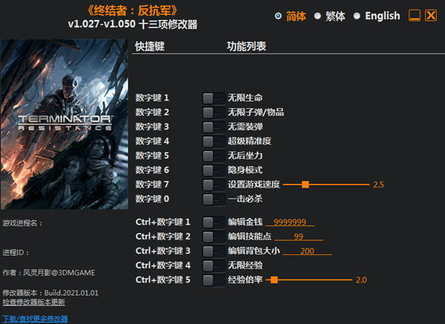Enable the 无限经验 toggle

[x=214, y=265]
